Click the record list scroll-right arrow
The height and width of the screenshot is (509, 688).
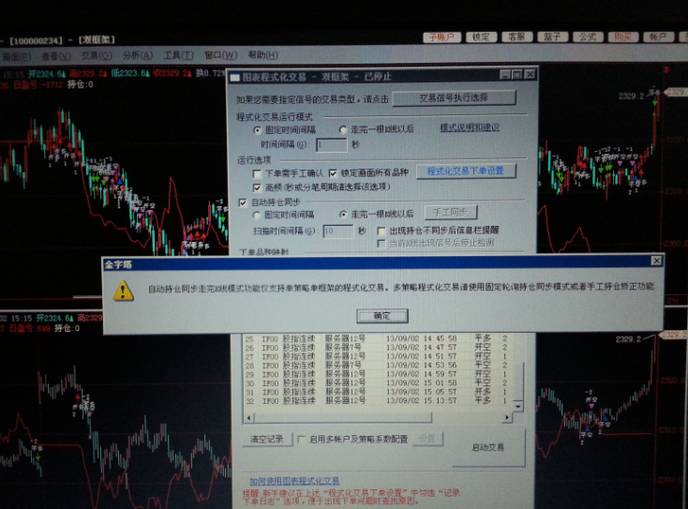click(x=507, y=417)
